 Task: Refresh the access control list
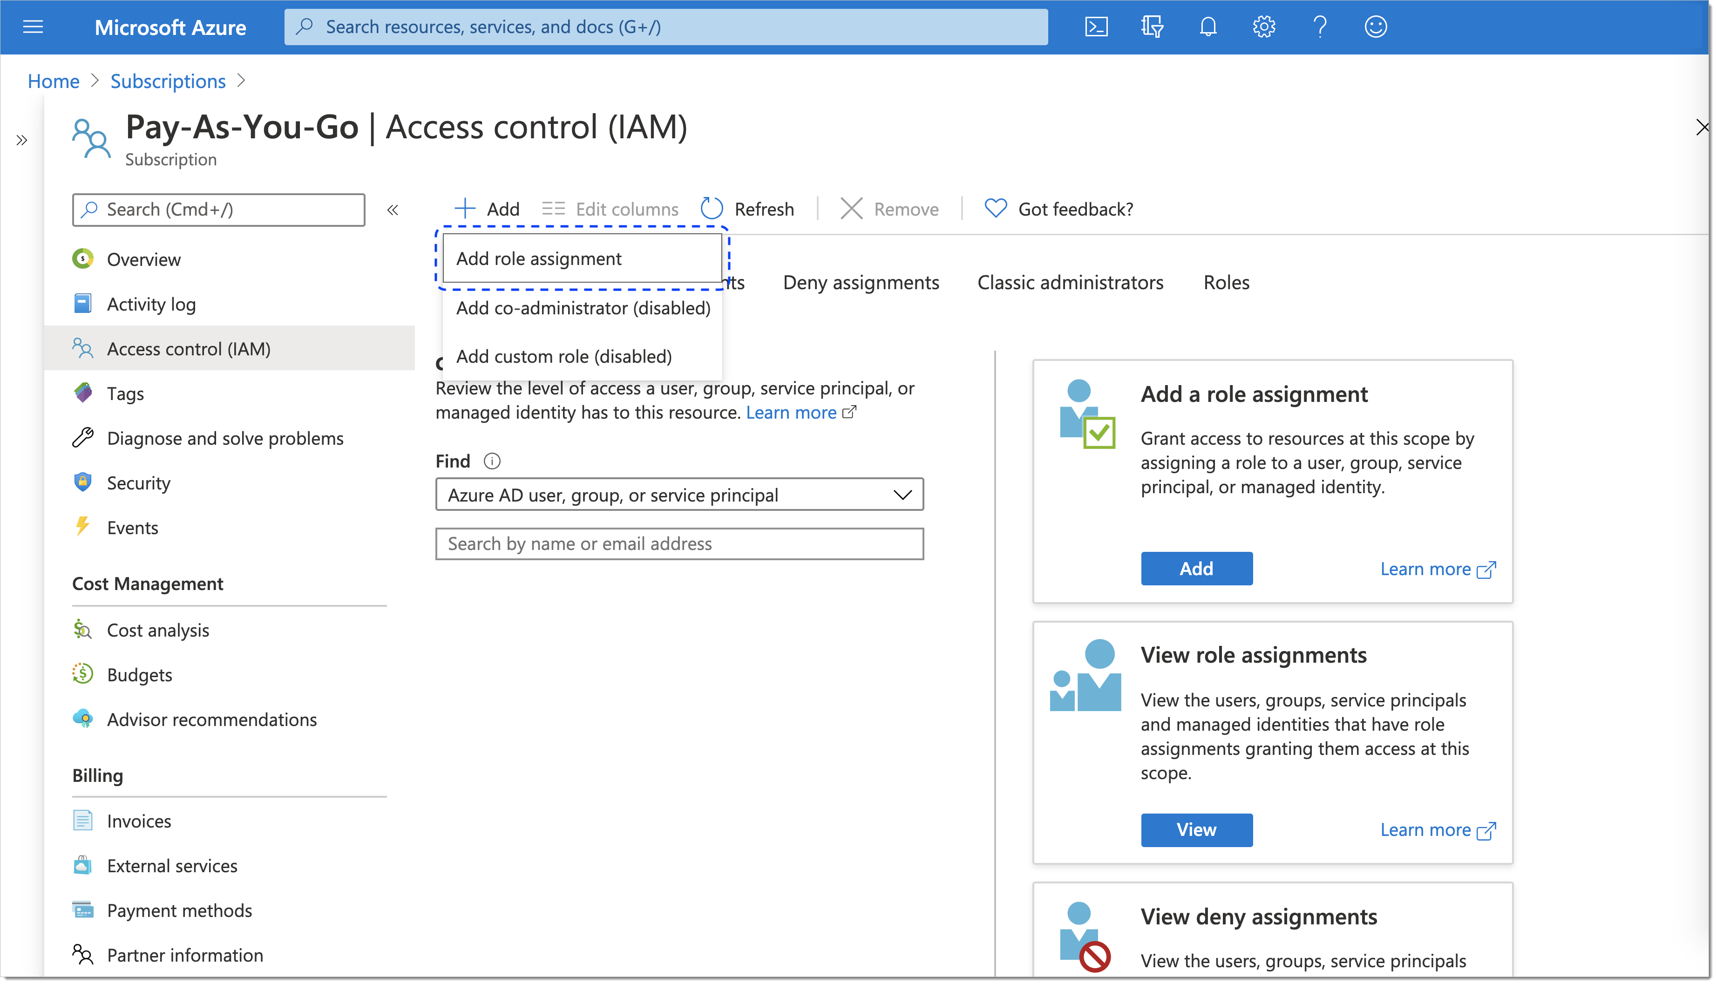(x=747, y=209)
